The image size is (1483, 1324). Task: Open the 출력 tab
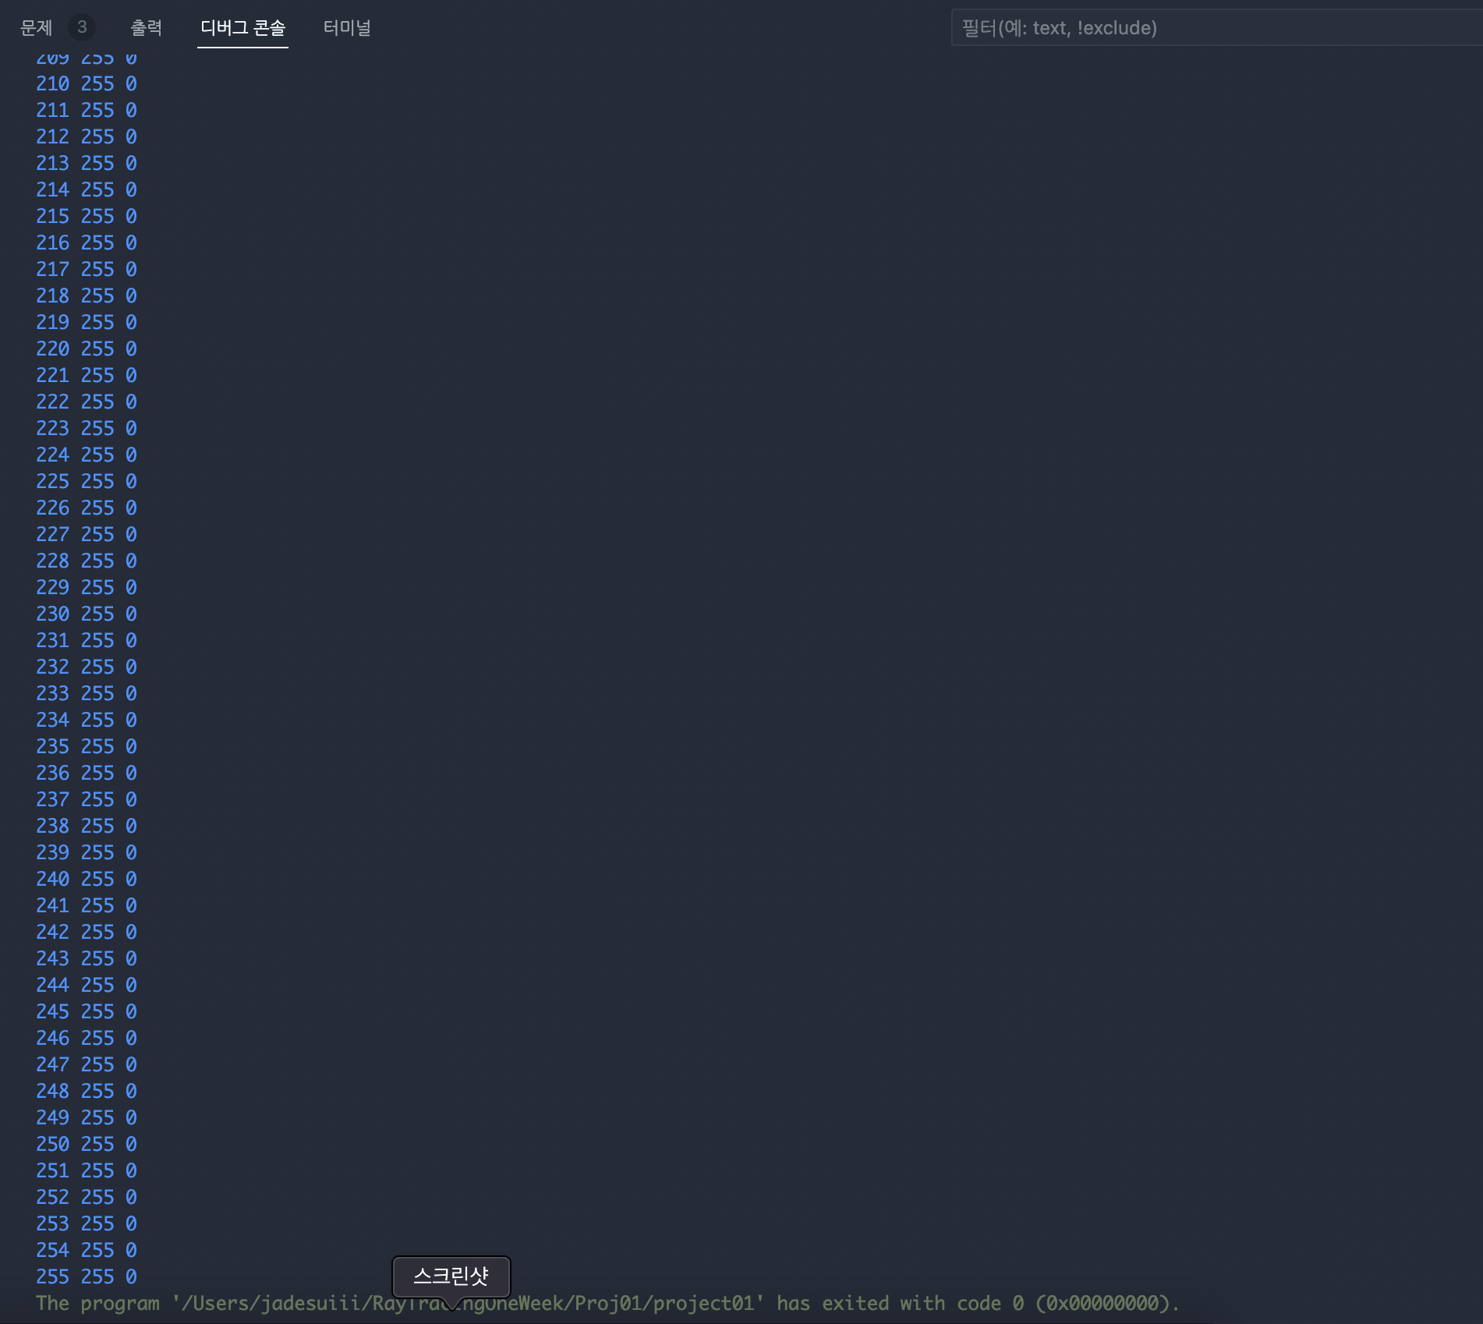point(146,28)
